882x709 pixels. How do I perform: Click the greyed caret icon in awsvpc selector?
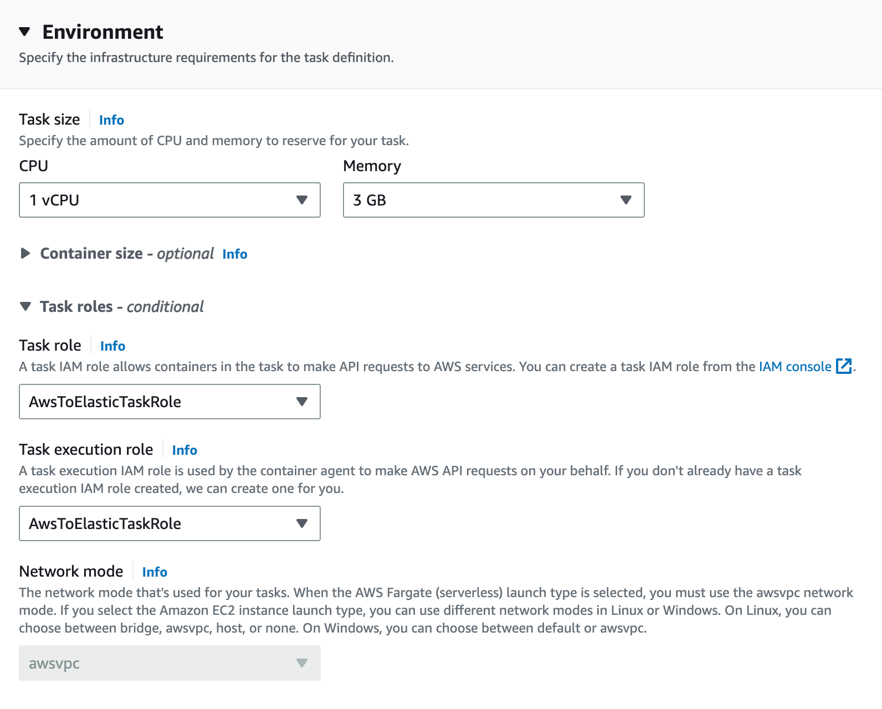tap(301, 663)
